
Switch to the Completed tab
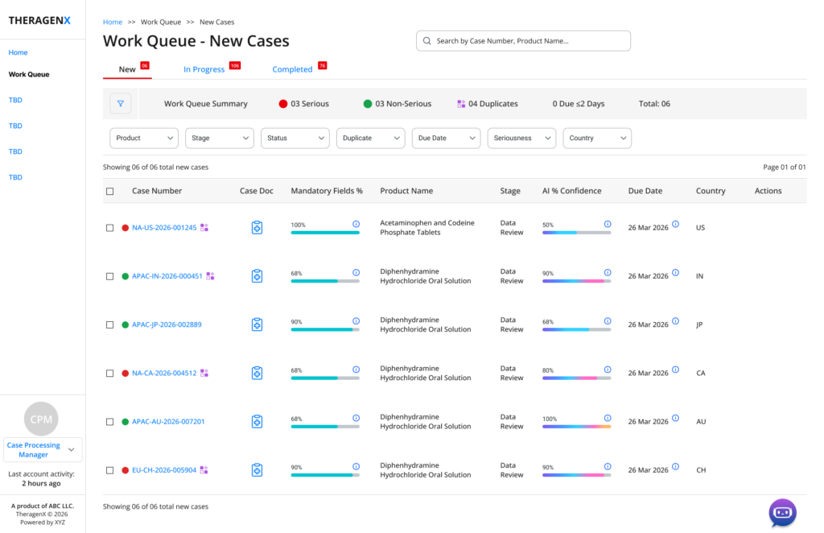[292, 69]
